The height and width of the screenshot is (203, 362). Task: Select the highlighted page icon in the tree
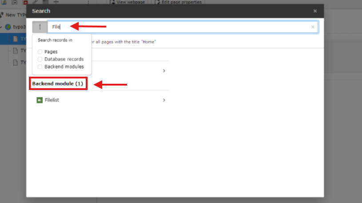pyautogui.click(x=16, y=39)
